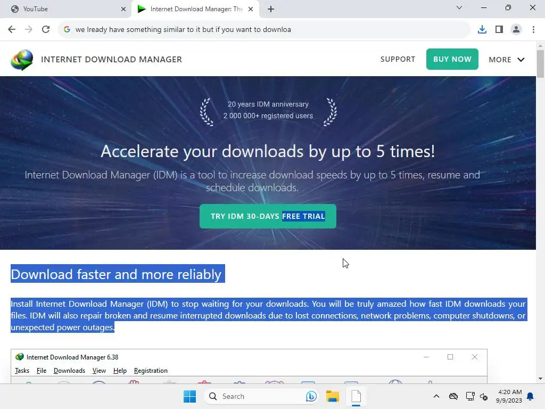
Task: Click the IDM globe logo
Action: point(22,60)
